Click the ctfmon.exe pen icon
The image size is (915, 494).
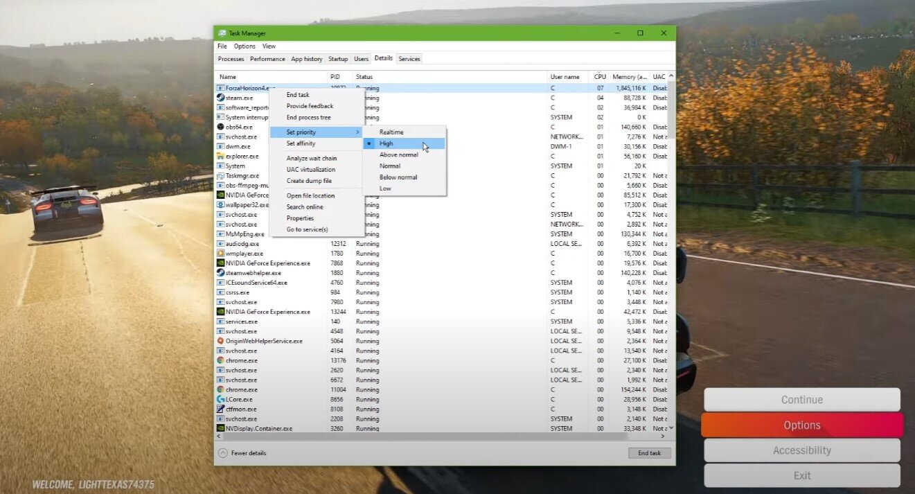click(220, 409)
